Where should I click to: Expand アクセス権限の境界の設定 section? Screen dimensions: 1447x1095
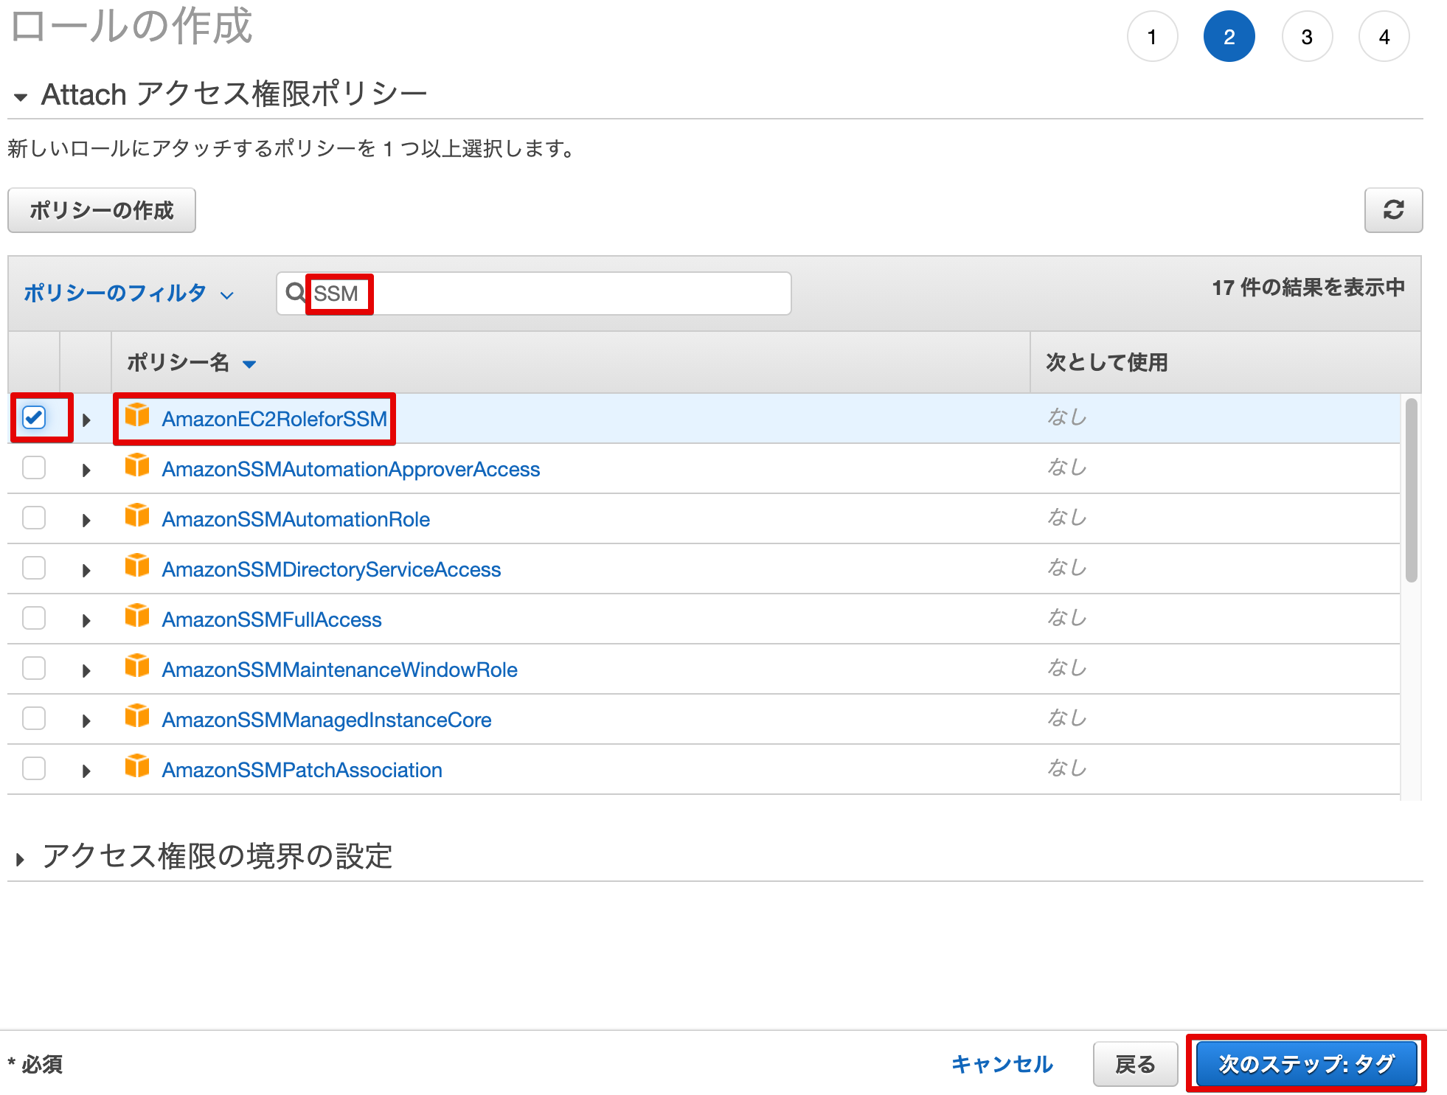click(x=21, y=859)
